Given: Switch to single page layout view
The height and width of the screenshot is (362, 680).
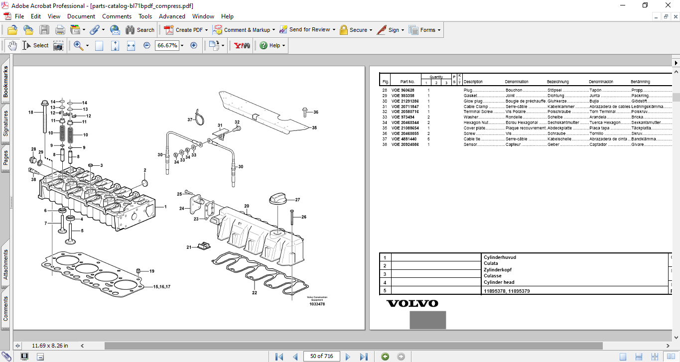Looking at the screenshot, I should [x=623, y=357].
